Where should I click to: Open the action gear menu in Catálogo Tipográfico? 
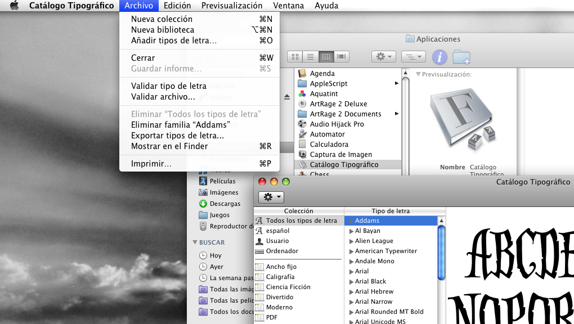click(271, 197)
